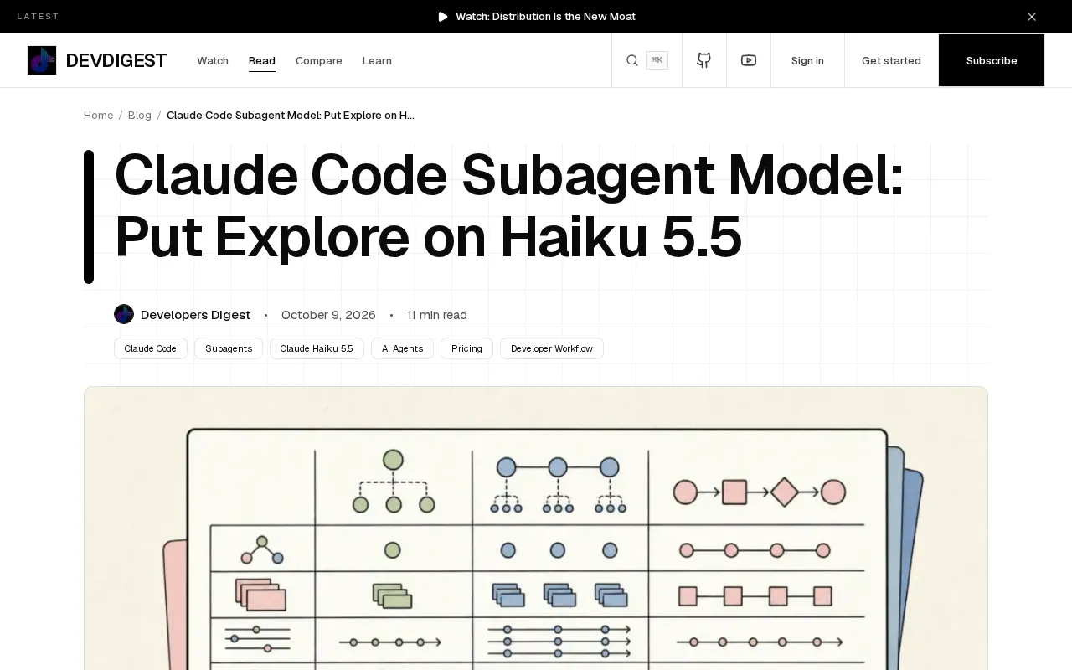Click the Subscribe button

point(992,60)
